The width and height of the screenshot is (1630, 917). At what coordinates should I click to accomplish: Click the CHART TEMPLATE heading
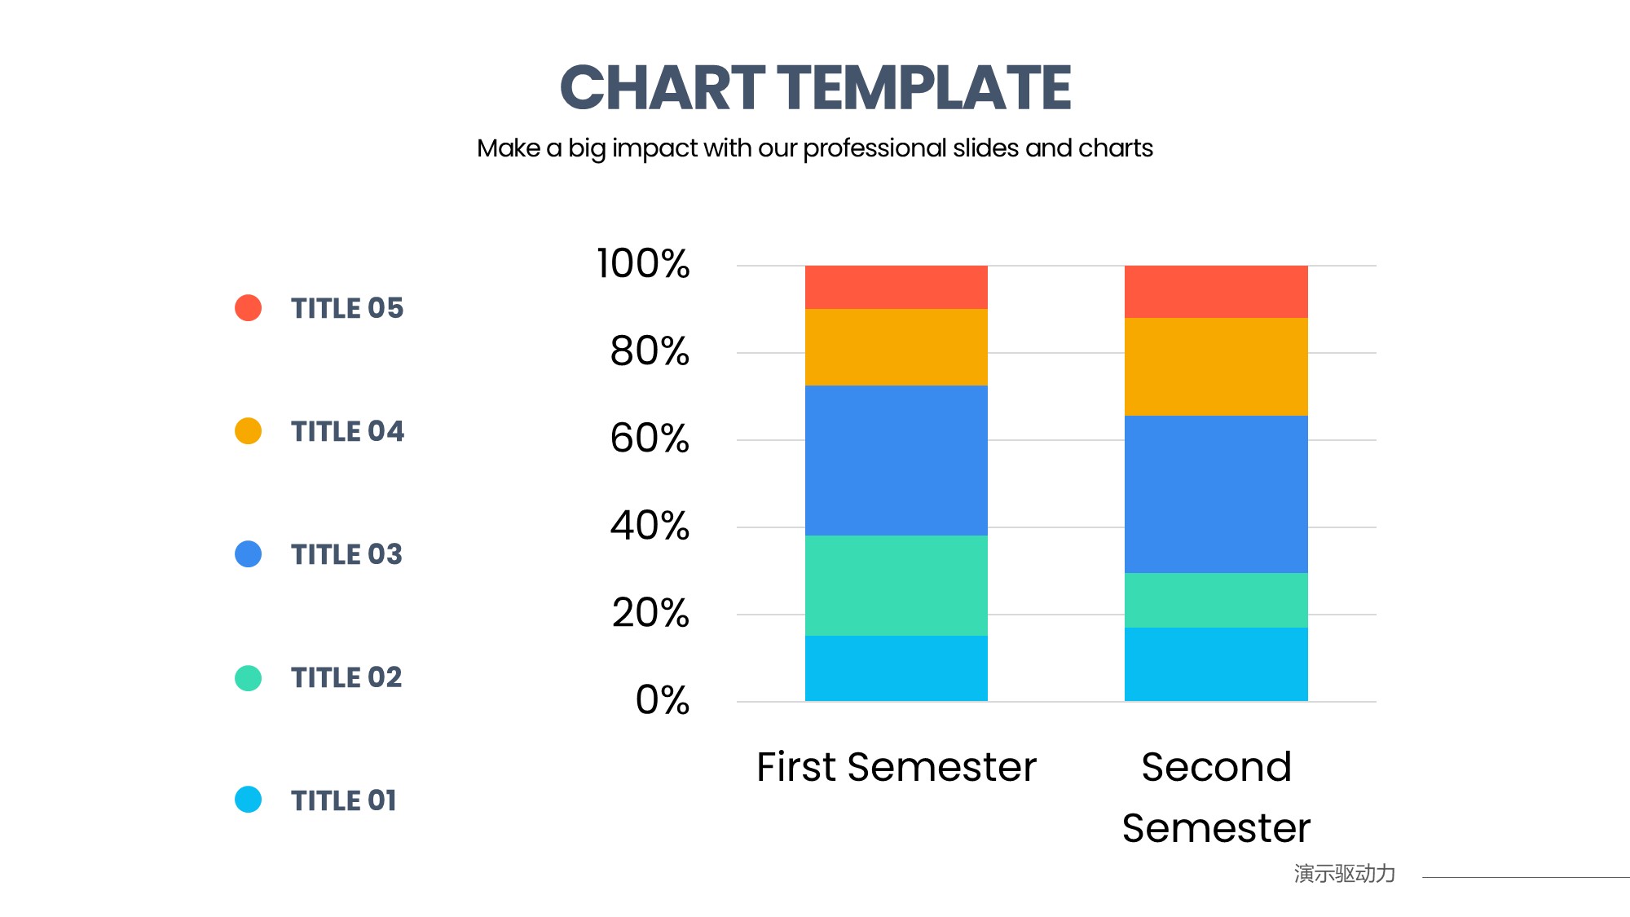click(x=815, y=87)
